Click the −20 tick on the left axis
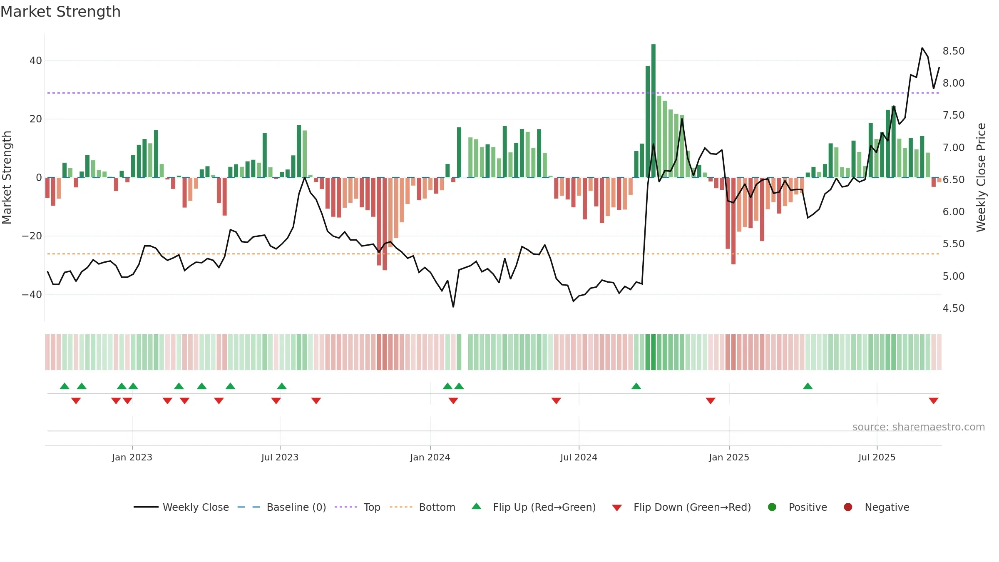Image resolution: width=999 pixels, height=562 pixels. tap(32, 236)
